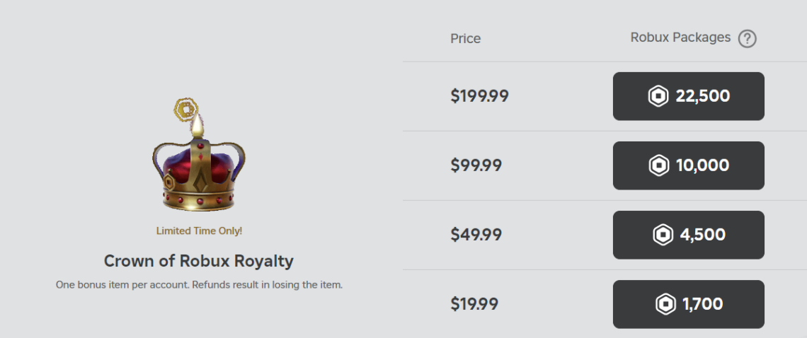
Task: Click the Robux coin icon in the 22,500 package
Action: point(658,96)
